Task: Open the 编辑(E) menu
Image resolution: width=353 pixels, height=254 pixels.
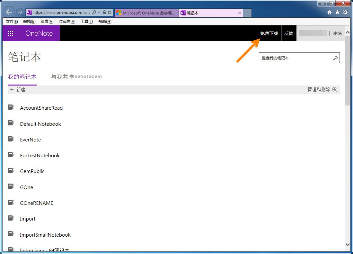Action: pyautogui.click(x=29, y=22)
